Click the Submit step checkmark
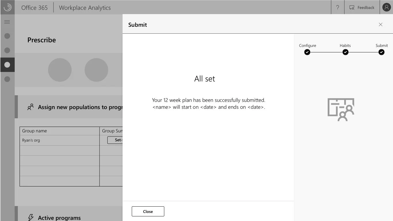The width and height of the screenshot is (393, 221). (381, 52)
